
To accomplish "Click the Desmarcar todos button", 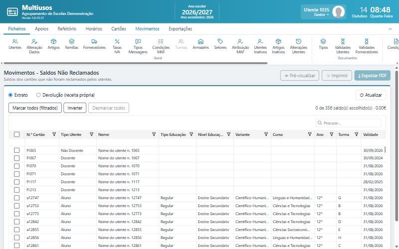I will point(109,108).
